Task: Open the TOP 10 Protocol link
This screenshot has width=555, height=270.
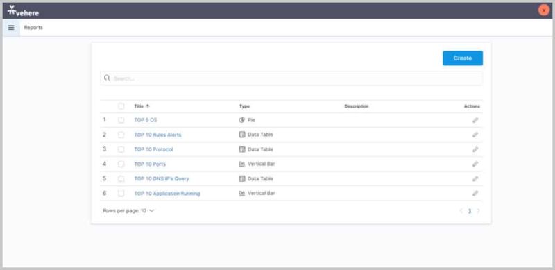Action: pyautogui.click(x=153, y=149)
